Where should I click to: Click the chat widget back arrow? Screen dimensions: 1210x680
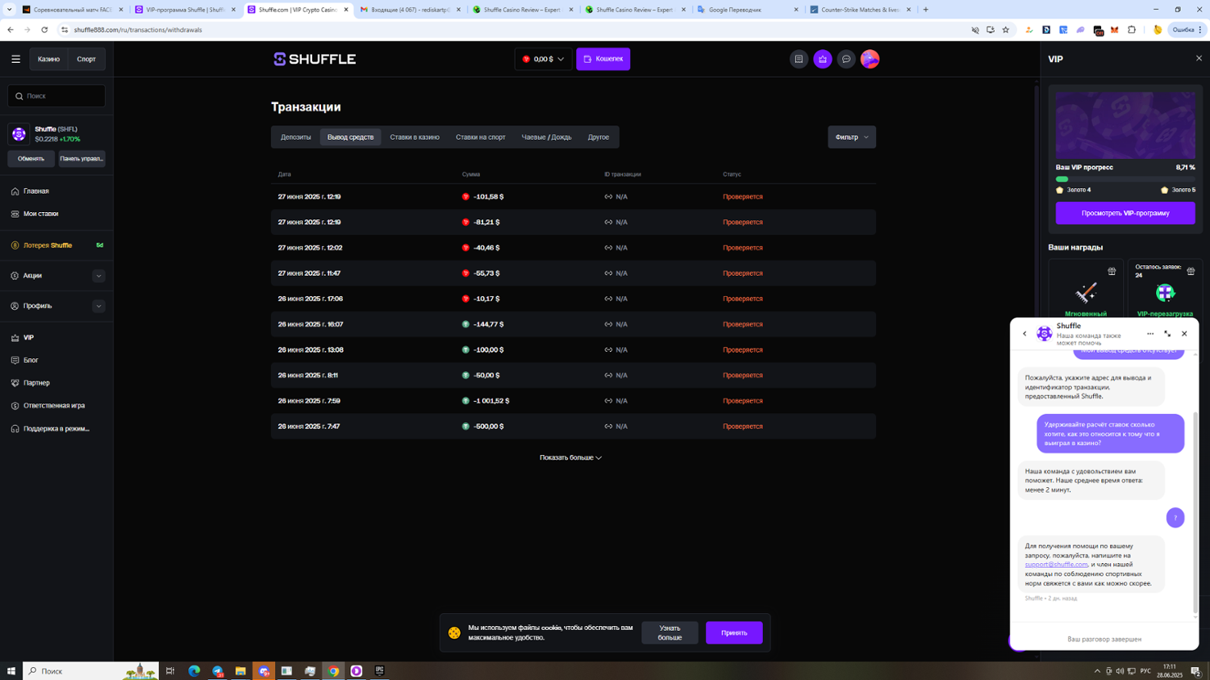(x=1024, y=334)
